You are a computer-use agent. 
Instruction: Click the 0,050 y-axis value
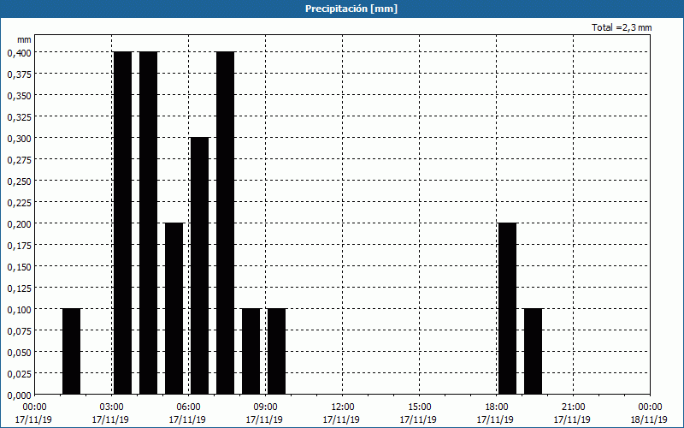(19, 353)
